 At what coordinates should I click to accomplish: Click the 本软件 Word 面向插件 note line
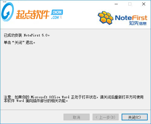coord(36,101)
